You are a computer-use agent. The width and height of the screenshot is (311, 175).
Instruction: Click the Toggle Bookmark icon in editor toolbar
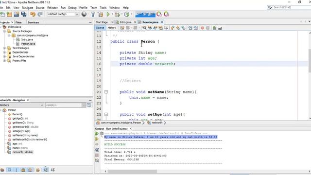point(184,28)
